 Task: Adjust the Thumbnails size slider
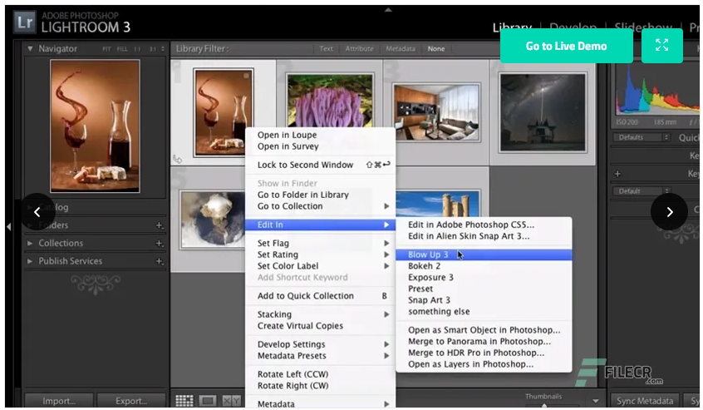coord(544,405)
